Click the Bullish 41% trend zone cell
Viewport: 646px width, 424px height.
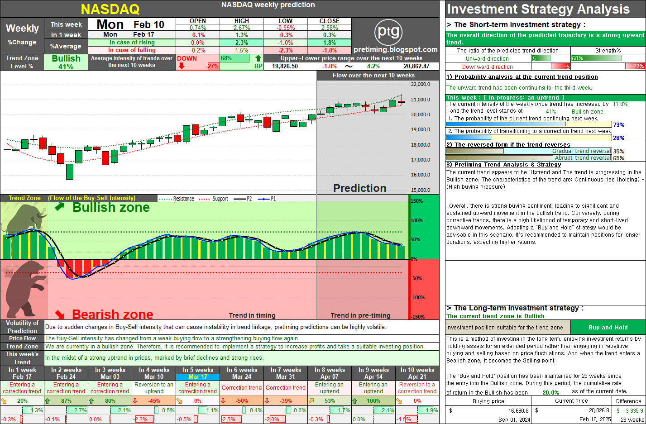[x=66, y=62]
